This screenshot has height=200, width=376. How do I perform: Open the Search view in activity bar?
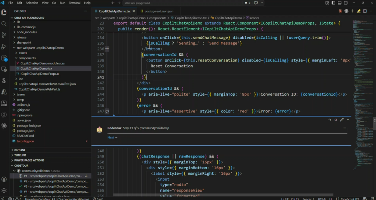pyautogui.click(x=4, y=24)
